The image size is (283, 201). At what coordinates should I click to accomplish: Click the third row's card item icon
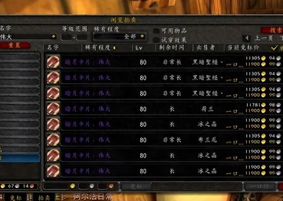(x=53, y=93)
